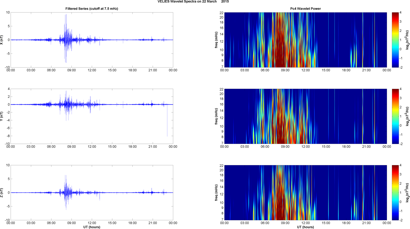Click the middle colorbar's "log2(nT²/Hz)" label
The image size is (410, 229).
(x=408, y=116)
